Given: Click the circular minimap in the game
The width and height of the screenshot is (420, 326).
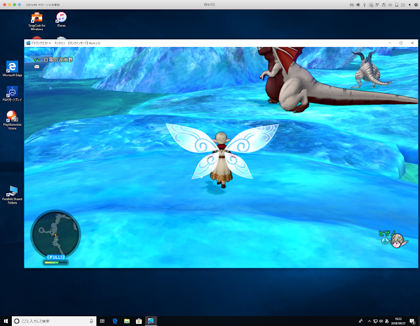Looking at the screenshot, I should [56, 234].
